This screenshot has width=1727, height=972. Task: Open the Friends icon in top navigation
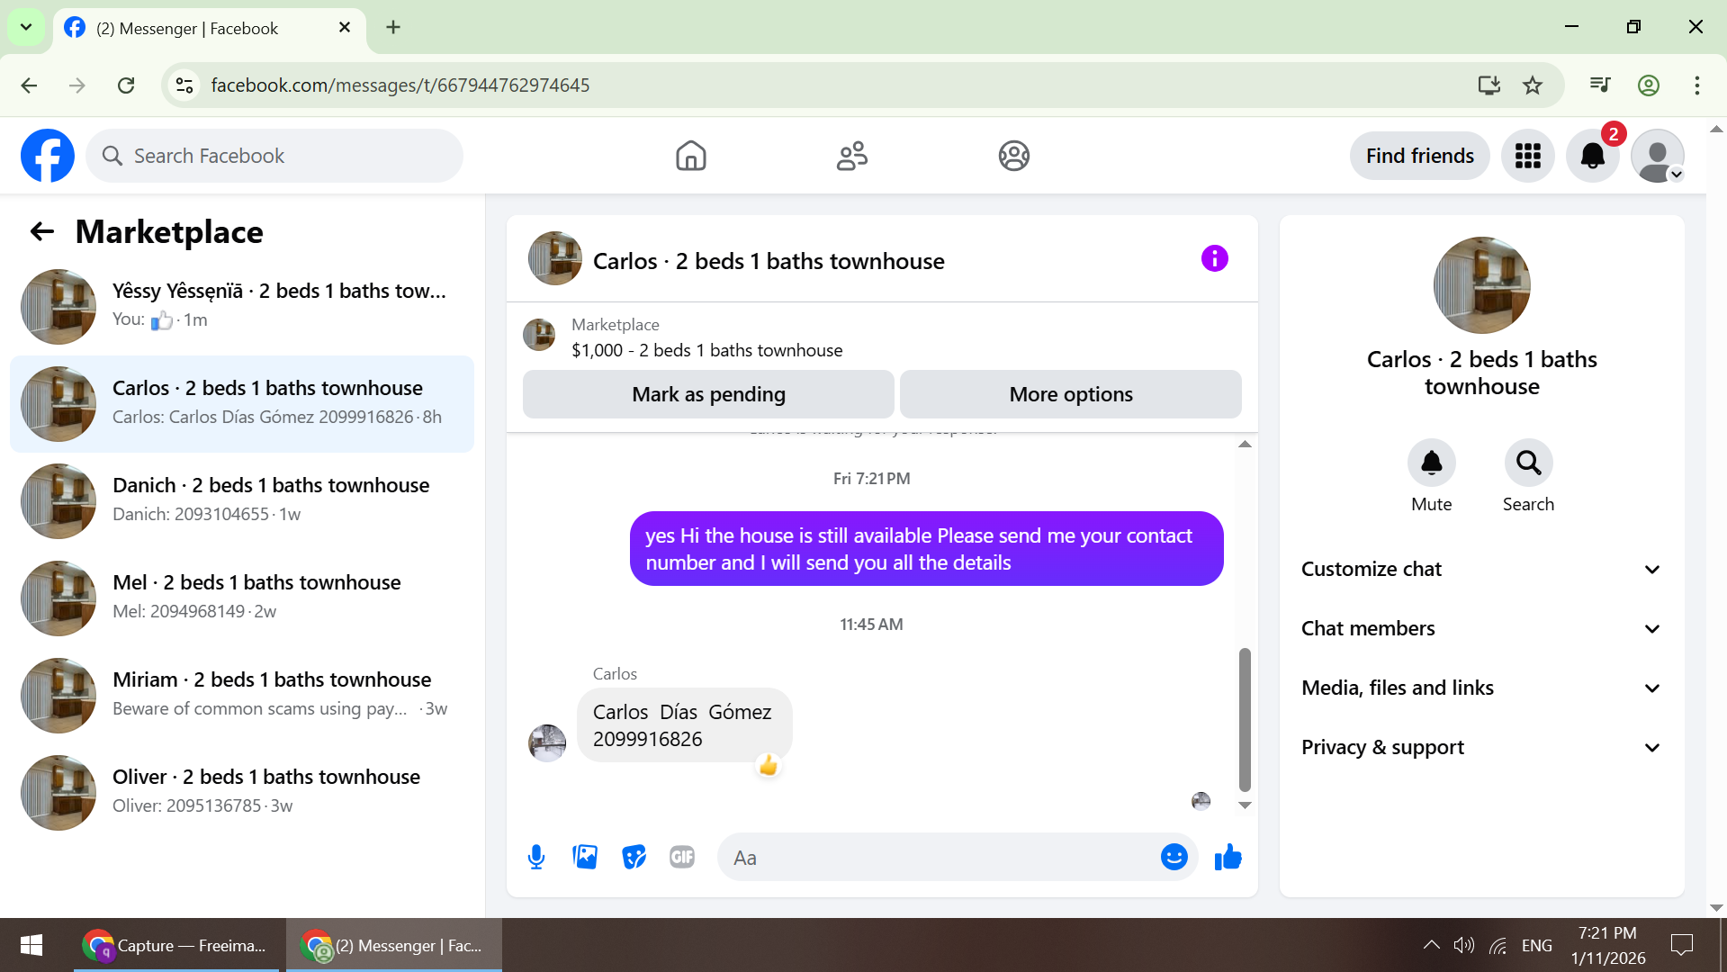tap(852, 156)
